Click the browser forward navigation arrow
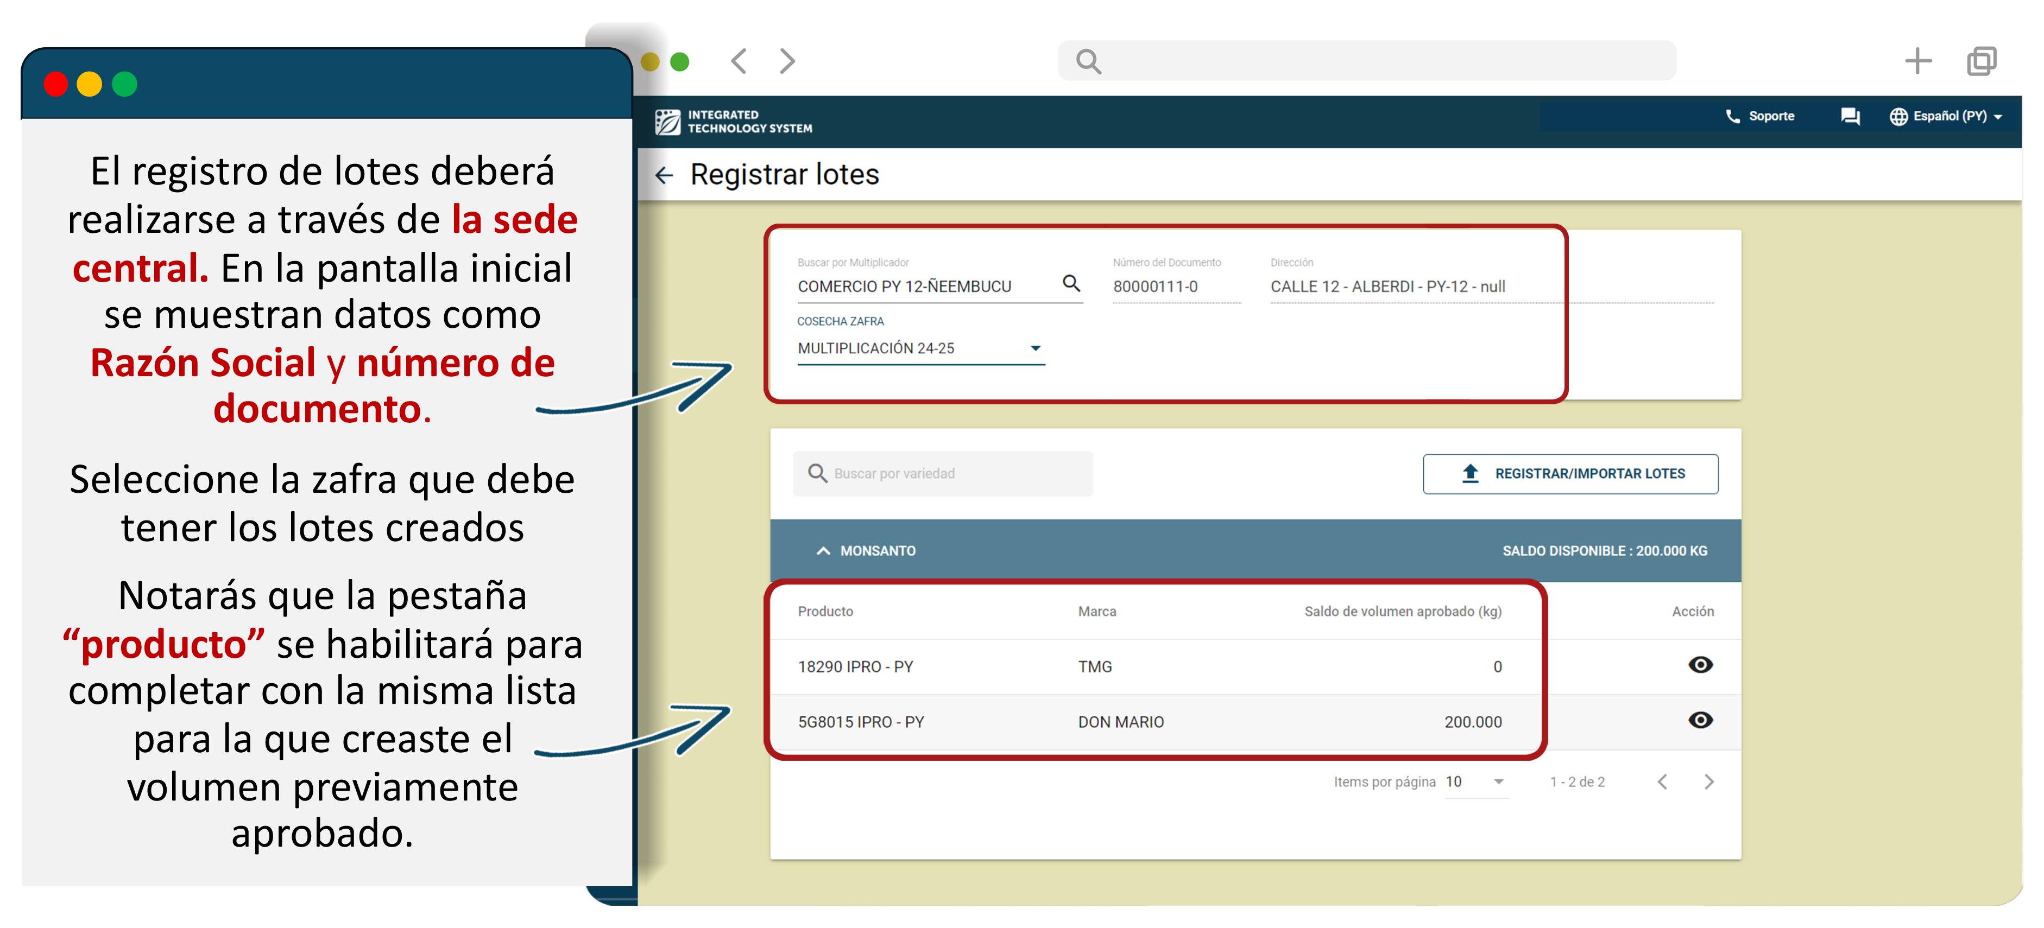The width and height of the screenshot is (2044, 928). click(x=786, y=60)
